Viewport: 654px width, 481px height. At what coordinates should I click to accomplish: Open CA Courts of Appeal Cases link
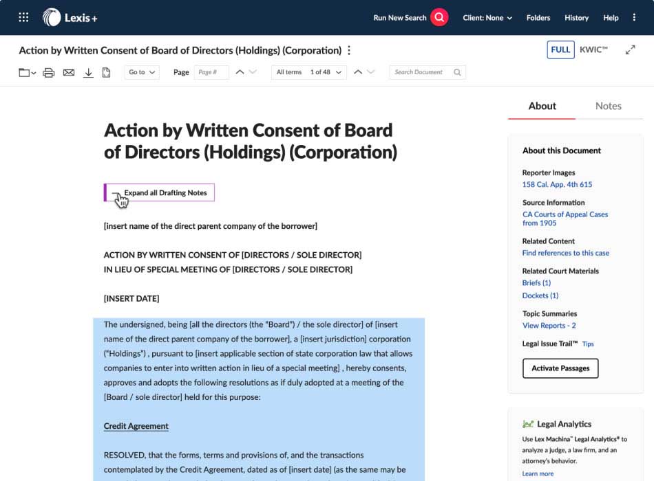pos(565,219)
